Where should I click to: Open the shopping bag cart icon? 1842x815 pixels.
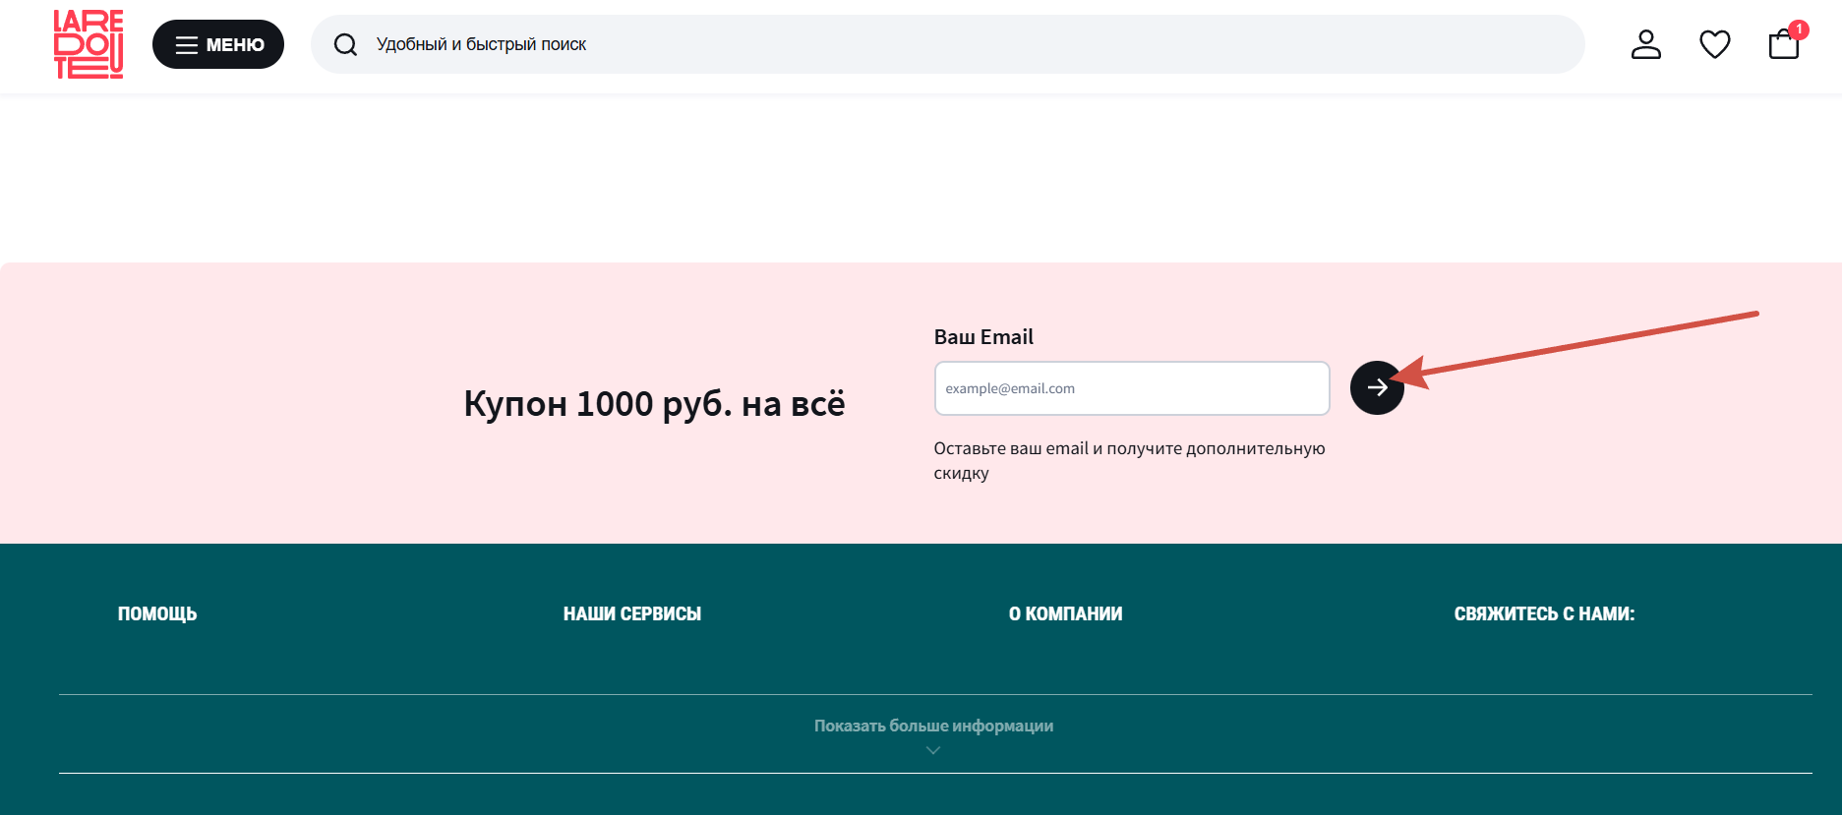coord(1784,44)
